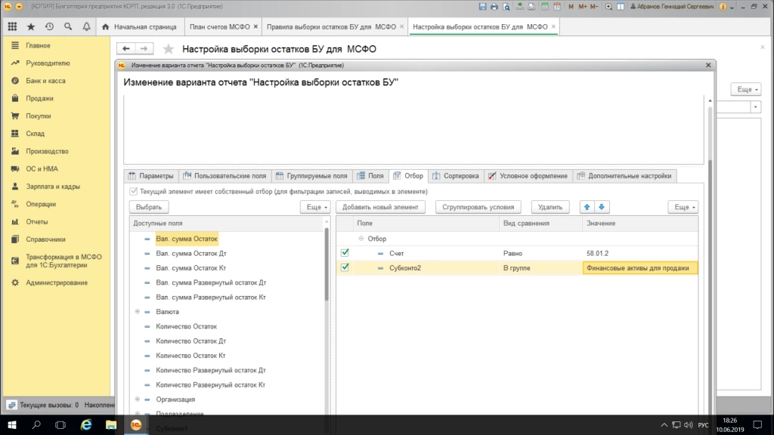Open search magnifier in top panel
Image resolution: width=774 pixels, height=435 pixels.
coord(68,26)
